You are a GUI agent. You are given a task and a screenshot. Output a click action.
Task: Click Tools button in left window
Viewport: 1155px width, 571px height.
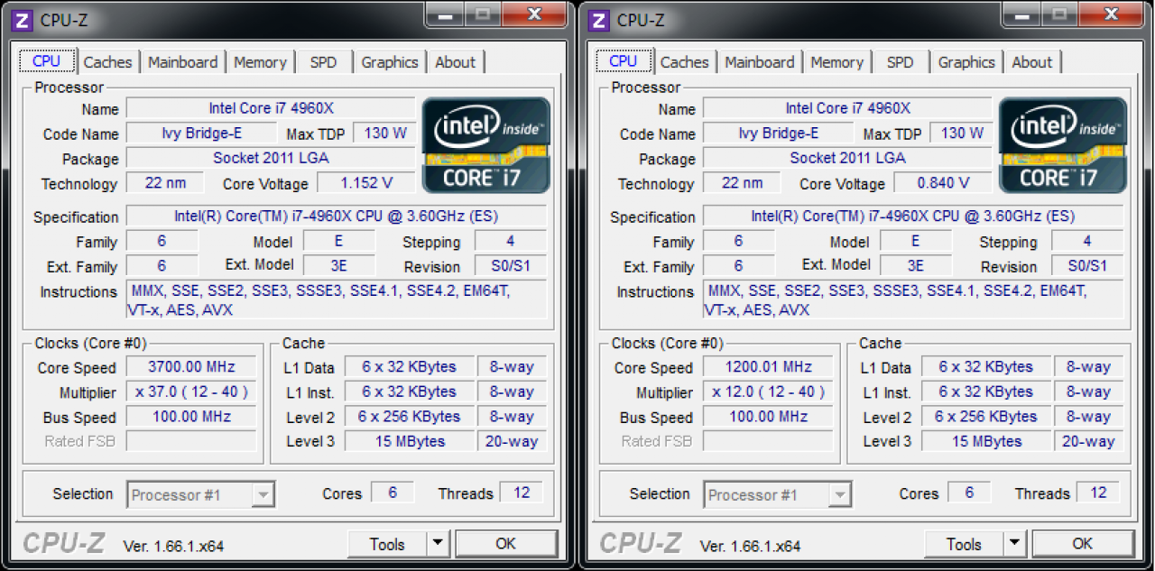pyautogui.click(x=387, y=544)
